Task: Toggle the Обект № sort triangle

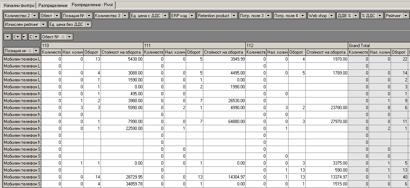Action: (x=63, y=37)
